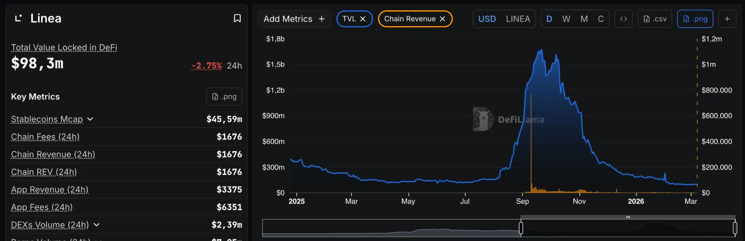Image resolution: width=745 pixels, height=241 pixels.
Task: Download chart data as .csv
Action: point(654,19)
